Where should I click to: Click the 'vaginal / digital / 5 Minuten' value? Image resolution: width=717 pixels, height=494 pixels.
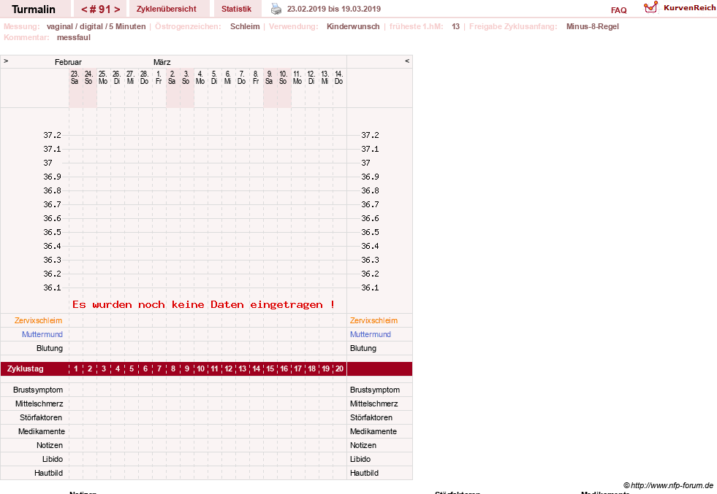point(96,26)
